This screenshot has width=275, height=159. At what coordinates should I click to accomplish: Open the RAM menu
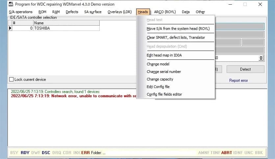[56, 12]
